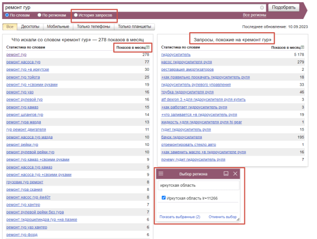Select the 'По словам' radio button
This screenshot has height=239, width=317.
pyautogui.click(x=7, y=15)
